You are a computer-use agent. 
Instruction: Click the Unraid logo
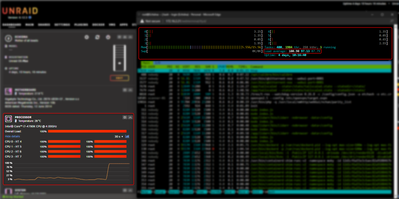pos(20,11)
